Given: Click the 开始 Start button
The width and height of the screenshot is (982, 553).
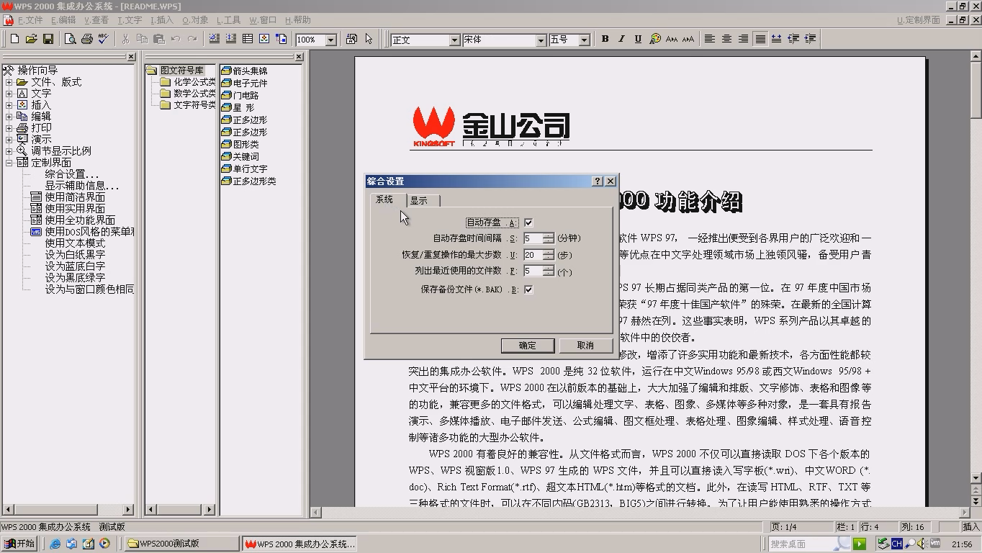Looking at the screenshot, I should pyautogui.click(x=19, y=544).
